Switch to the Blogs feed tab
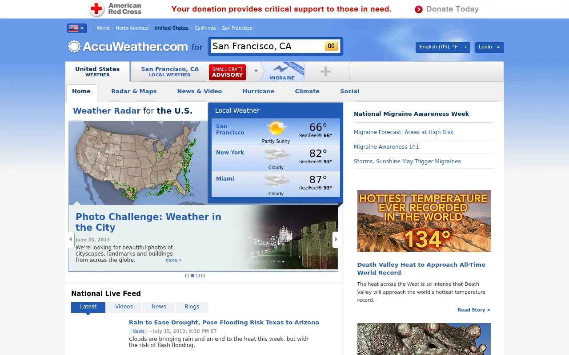Screen dimensions: 569x355 pyautogui.click(x=192, y=307)
